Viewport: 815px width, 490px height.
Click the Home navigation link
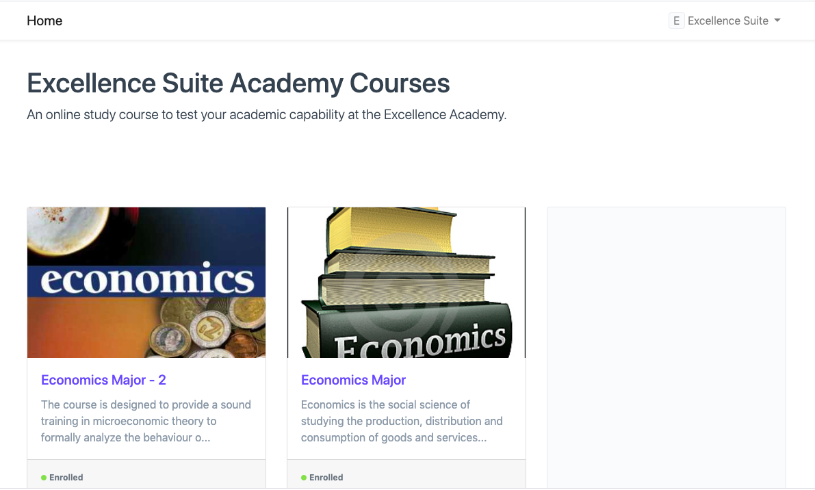[x=44, y=21]
